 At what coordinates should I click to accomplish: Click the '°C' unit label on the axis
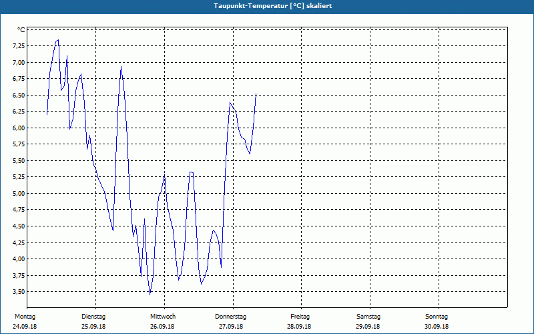[x=21, y=30]
